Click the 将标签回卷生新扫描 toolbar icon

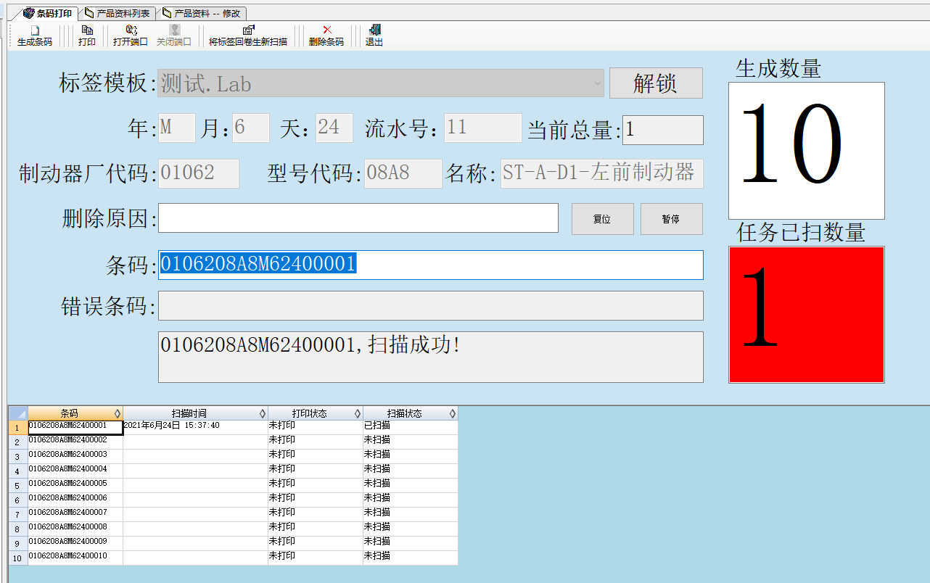tap(248, 30)
